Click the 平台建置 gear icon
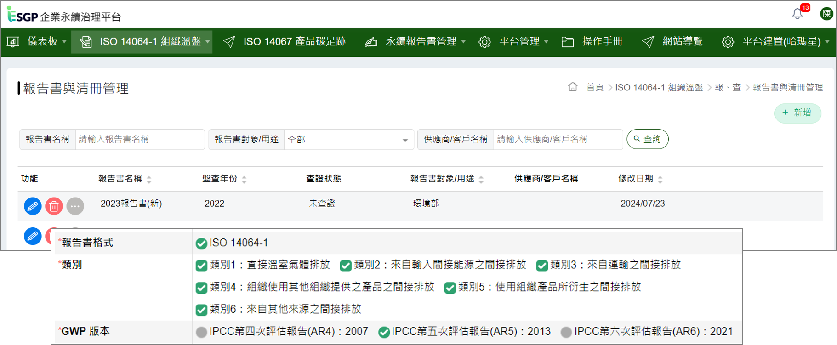The width and height of the screenshot is (837, 345). click(x=728, y=42)
